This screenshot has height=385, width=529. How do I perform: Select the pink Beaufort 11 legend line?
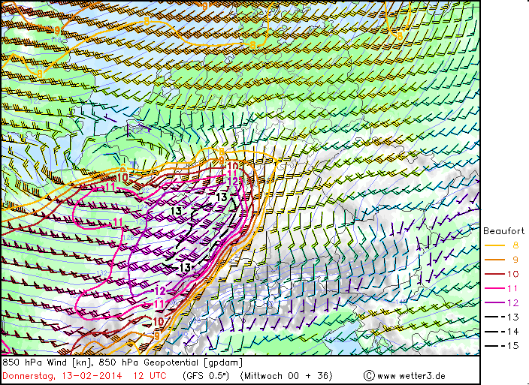point(494,289)
